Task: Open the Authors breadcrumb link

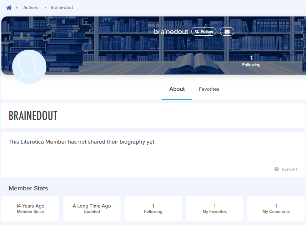Action: pyautogui.click(x=31, y=7)
